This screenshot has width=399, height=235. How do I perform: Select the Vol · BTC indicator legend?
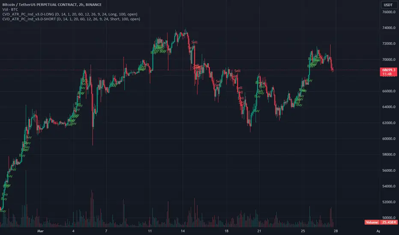pyautogui.click(x=10, y=9)
